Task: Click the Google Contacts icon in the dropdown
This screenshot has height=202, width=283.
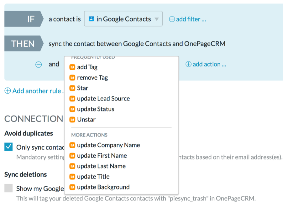Action: [x=91, y=19]
